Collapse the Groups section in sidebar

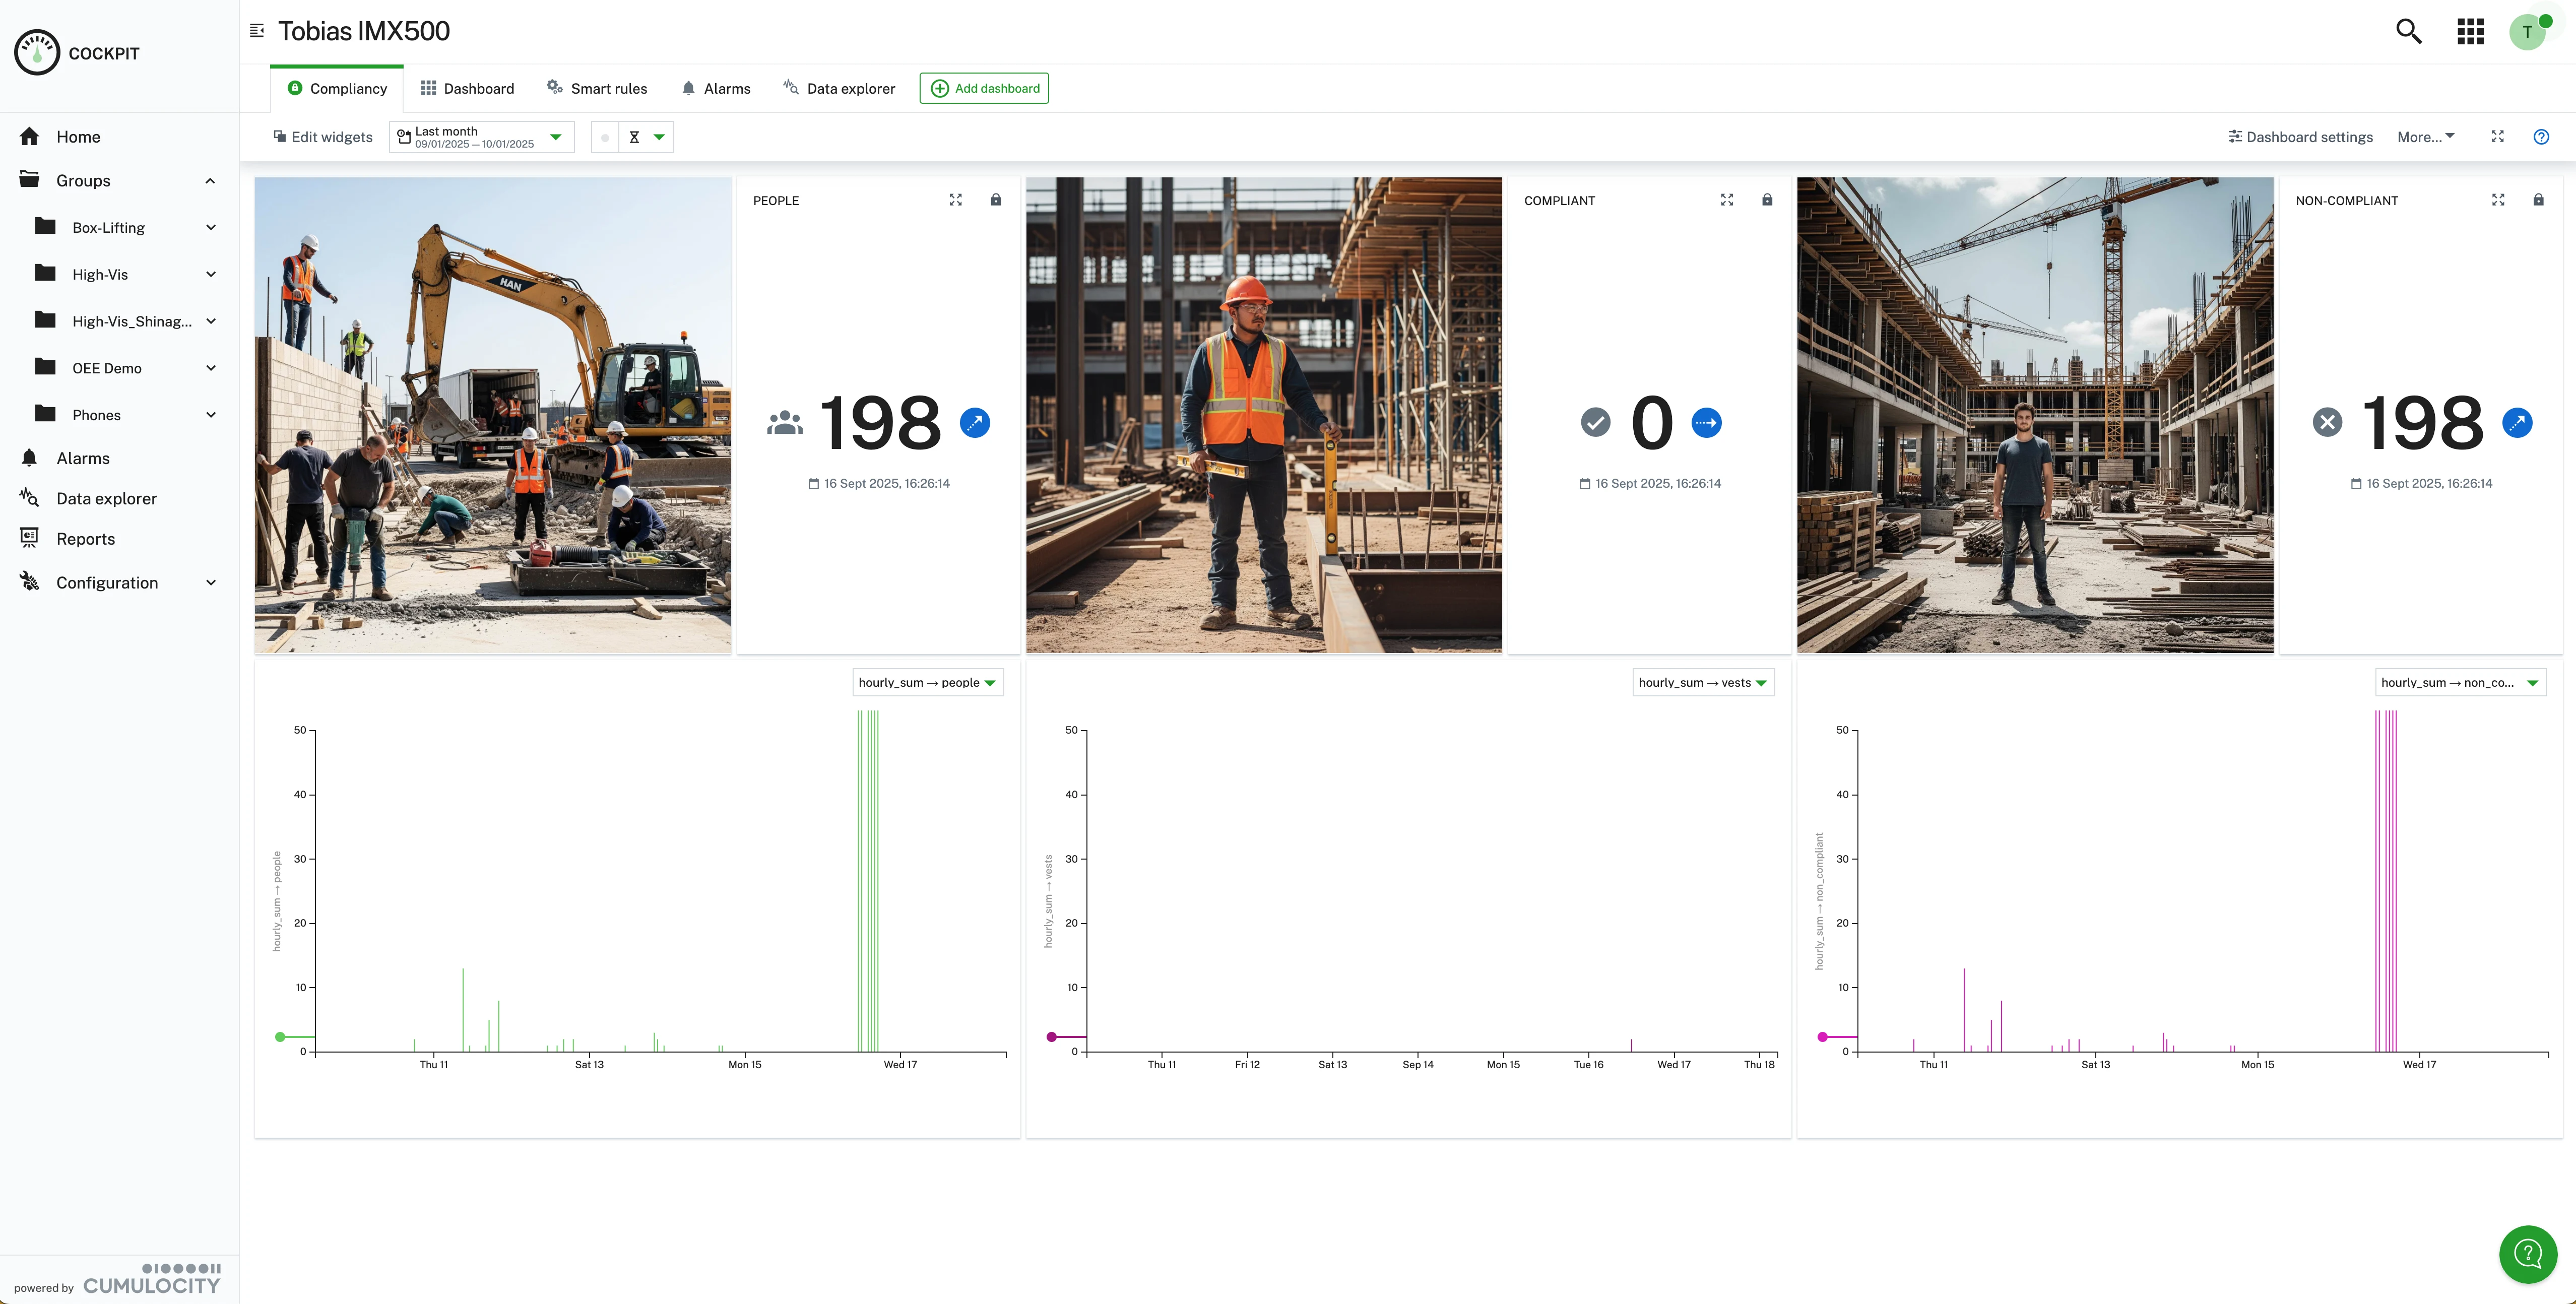click(210, 180)
